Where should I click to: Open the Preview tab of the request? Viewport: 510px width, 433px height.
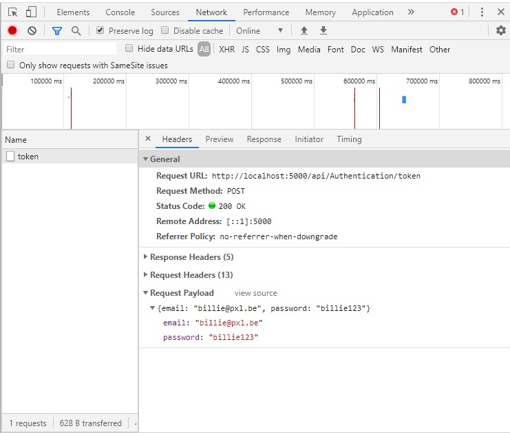pyautogui.click(x=220, y=139)
